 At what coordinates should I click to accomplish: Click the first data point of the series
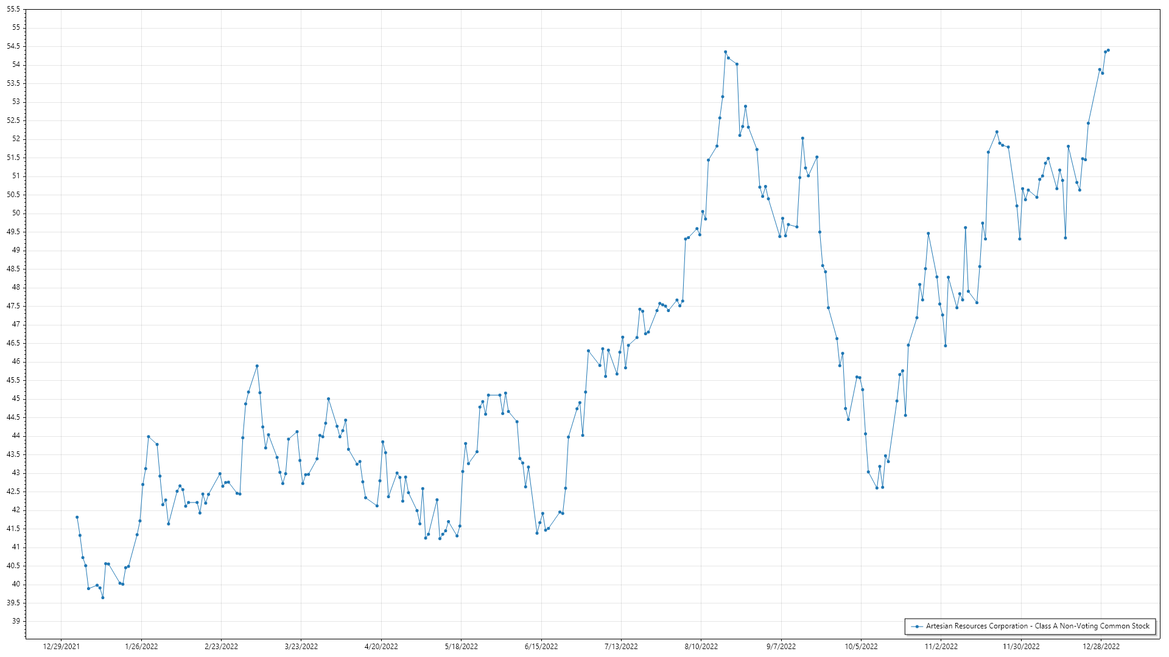coord(77,517)
